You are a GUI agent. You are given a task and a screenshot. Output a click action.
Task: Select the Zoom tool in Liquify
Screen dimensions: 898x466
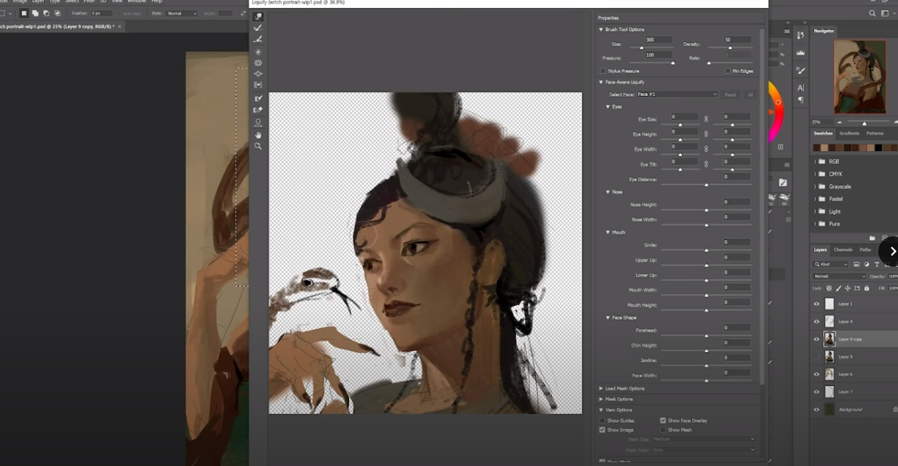click(258, 147)
